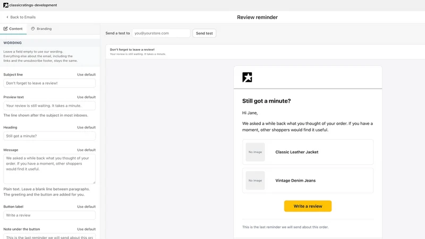Screen dimensions: 425x239
Task: Click Use default for Message
Action: [x=86, y=150]
